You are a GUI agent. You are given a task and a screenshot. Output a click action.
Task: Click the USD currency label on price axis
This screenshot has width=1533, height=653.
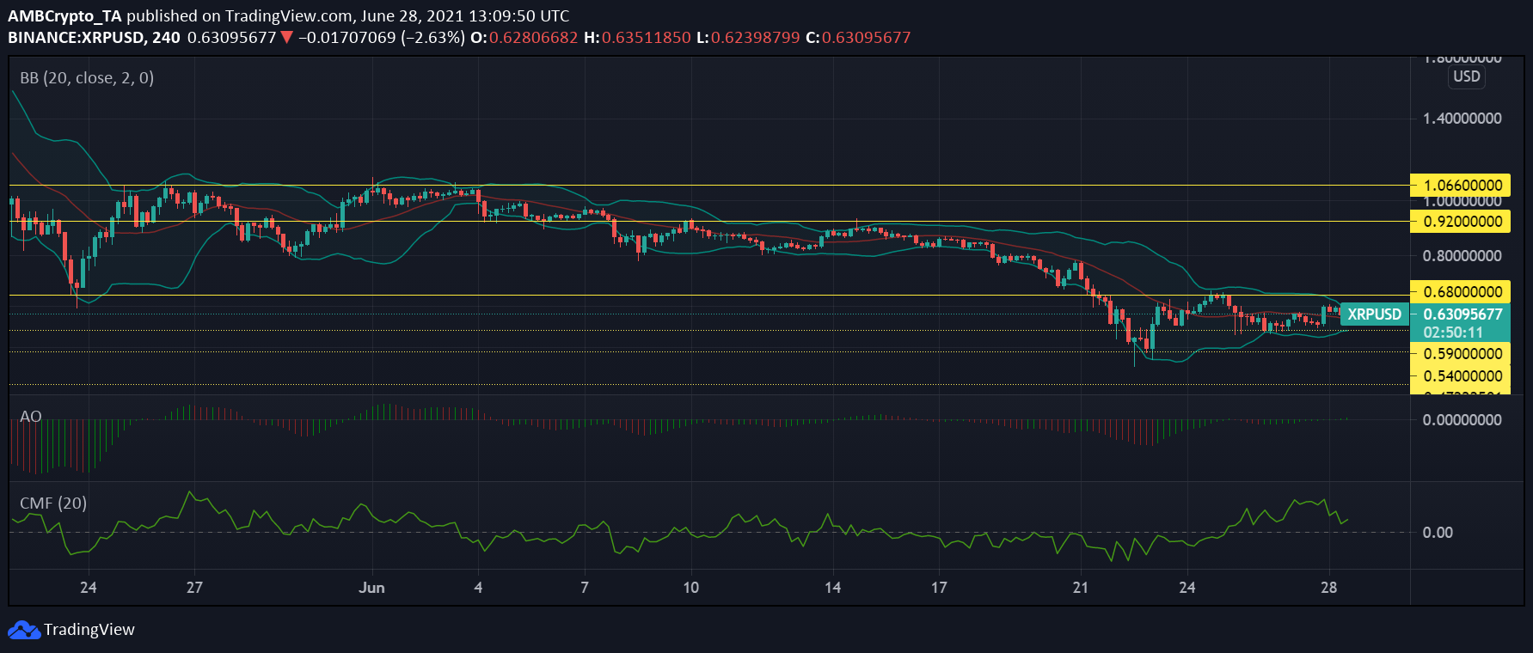pyautogui.click(x=1467, y=76)
